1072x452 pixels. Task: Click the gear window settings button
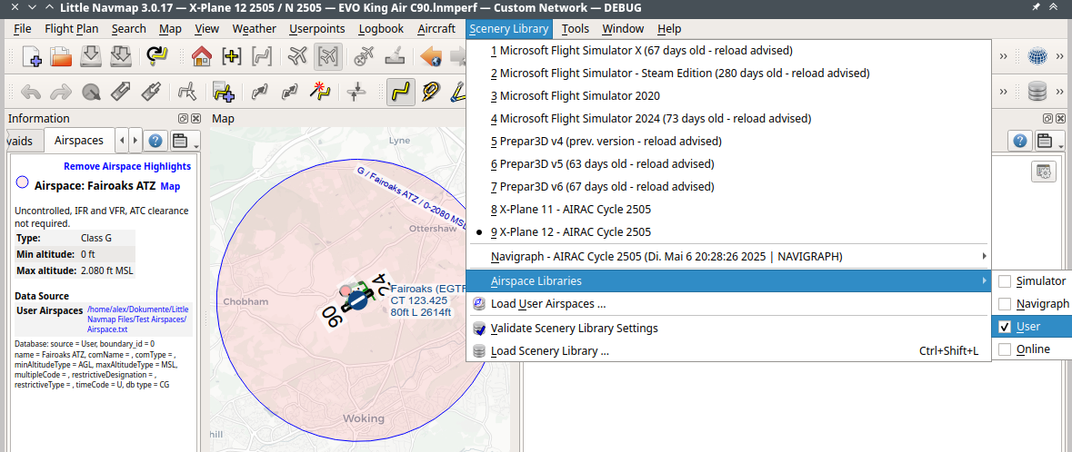[1043, 172]
